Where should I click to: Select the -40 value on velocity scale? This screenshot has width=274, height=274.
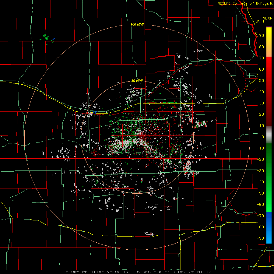(260, 182)
